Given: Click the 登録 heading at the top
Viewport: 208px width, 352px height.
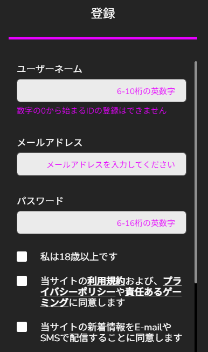Looking at the screenshot, I should [x=103, y=13].
